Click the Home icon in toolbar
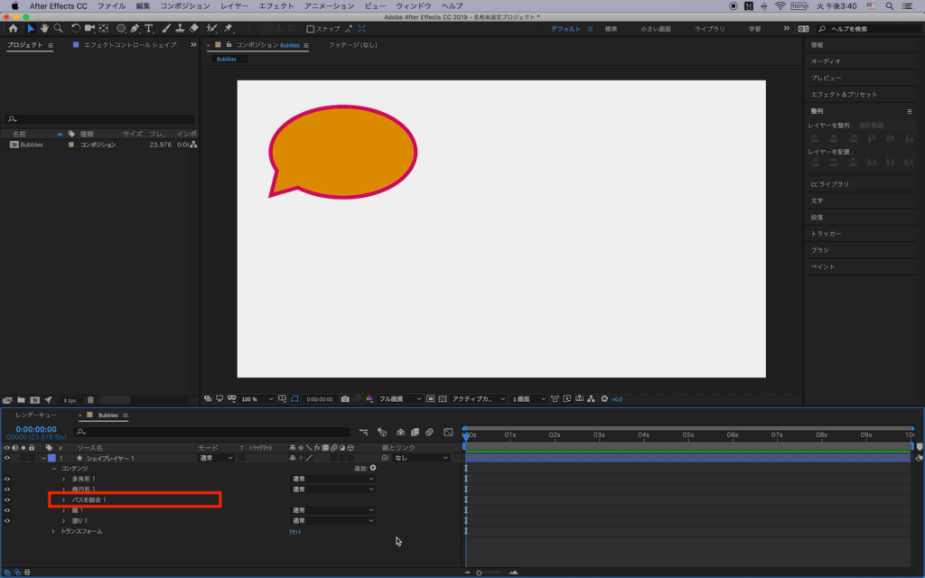This screenshot has width=925, height=578. coord(13,29)
